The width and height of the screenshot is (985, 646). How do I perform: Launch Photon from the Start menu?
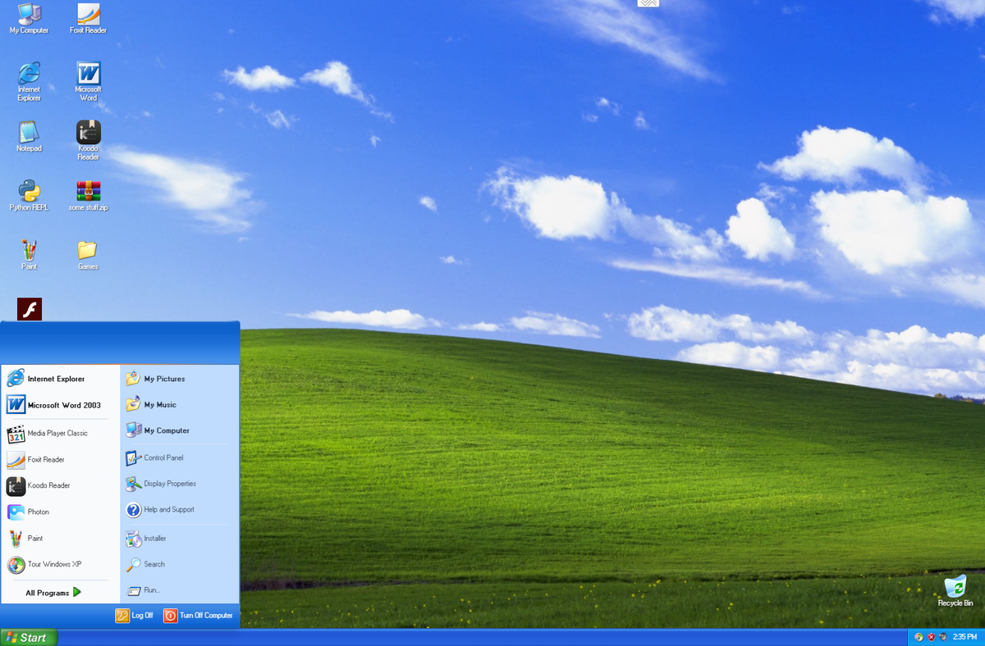[x=61, y=512]
